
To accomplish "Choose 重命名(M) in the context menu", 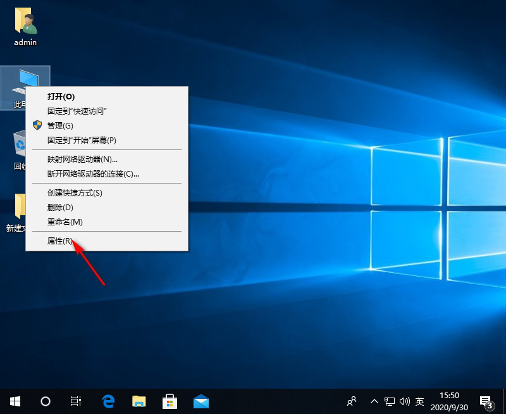I will 65,222.
